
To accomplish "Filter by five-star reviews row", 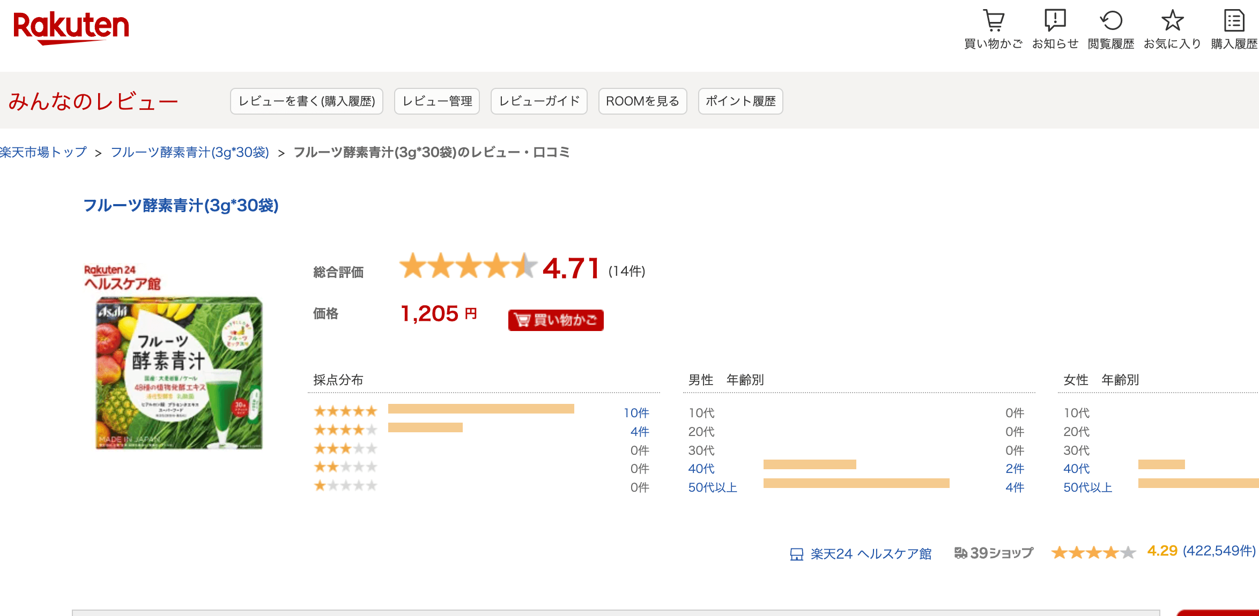I will pos(482,411).
